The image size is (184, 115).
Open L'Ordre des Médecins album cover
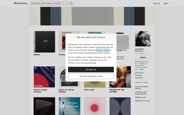(x=70, y=106)
